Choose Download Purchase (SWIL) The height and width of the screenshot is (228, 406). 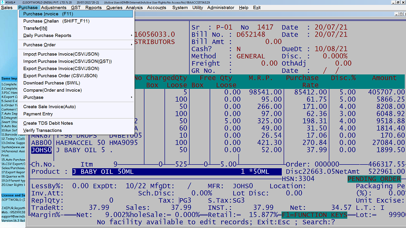(x=52, y=83)
